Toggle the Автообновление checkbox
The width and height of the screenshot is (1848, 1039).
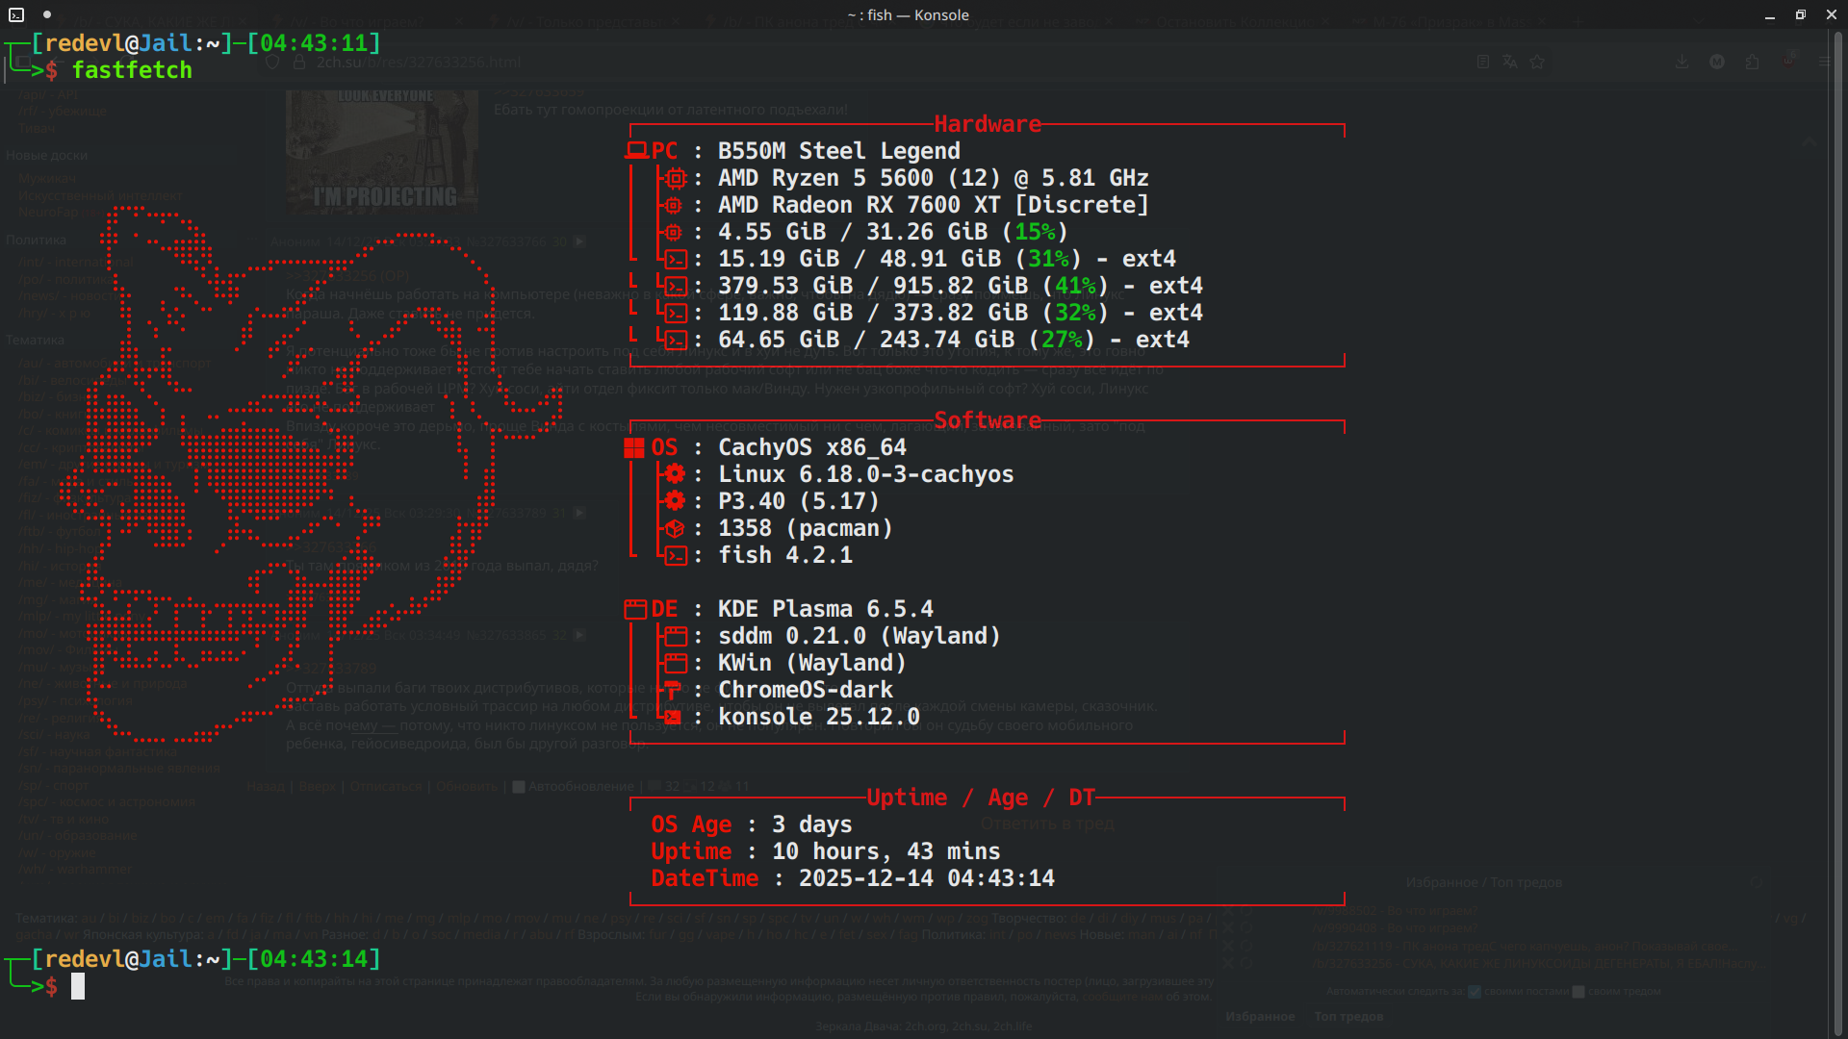point(519,787)
